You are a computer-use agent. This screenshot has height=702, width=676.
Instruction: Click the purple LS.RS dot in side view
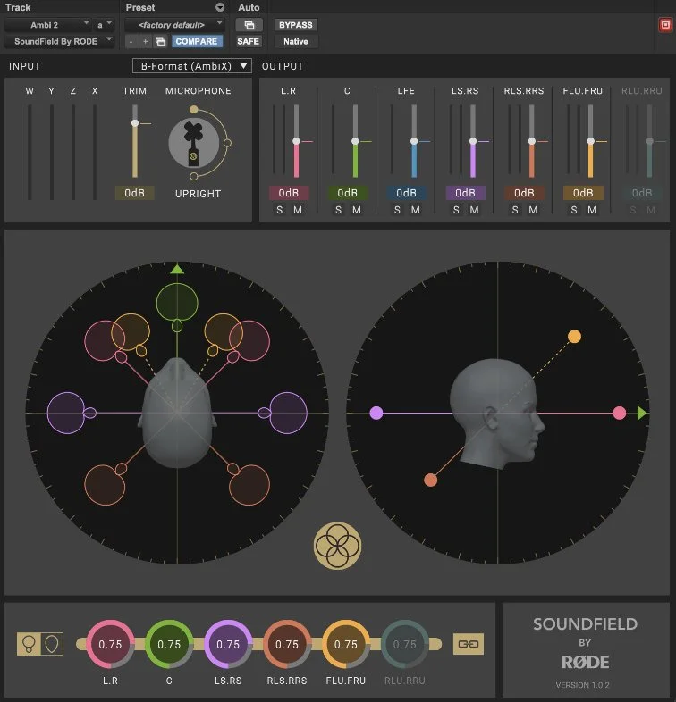(376, 413)
